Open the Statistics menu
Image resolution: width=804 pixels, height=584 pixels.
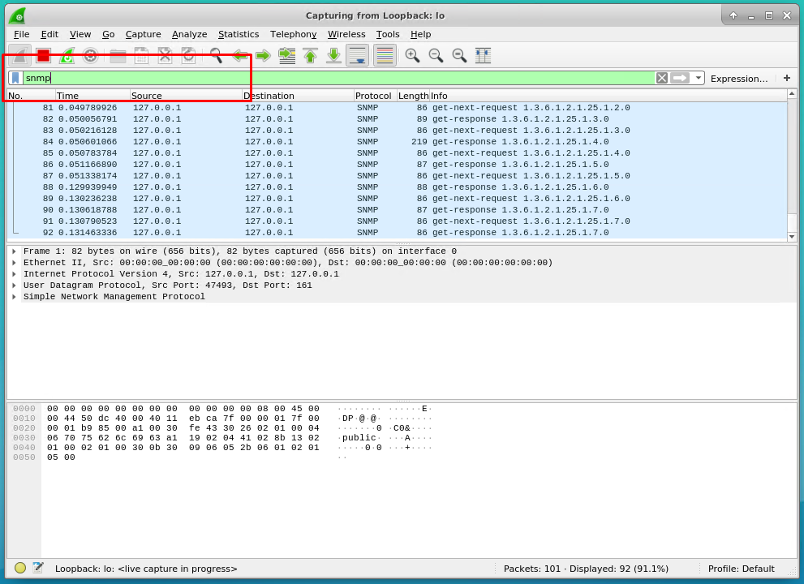point(239,34)
